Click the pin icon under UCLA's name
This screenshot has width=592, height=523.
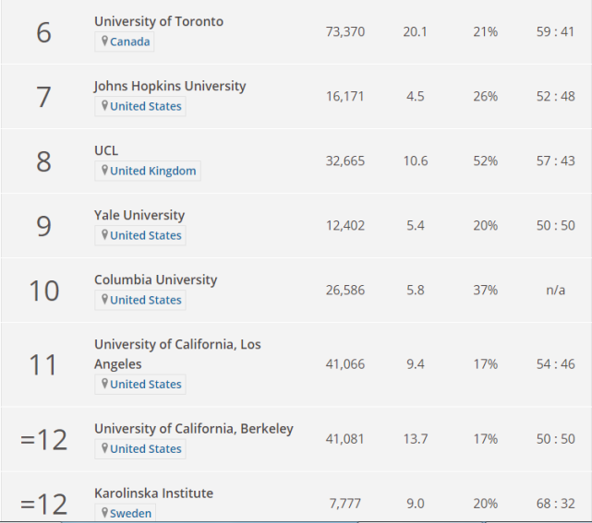[105, 384]
